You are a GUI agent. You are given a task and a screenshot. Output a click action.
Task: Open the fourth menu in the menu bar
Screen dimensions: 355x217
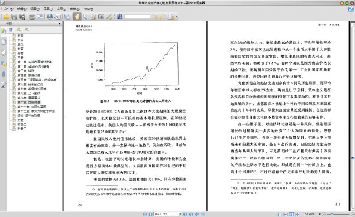[x=48, y=9]
